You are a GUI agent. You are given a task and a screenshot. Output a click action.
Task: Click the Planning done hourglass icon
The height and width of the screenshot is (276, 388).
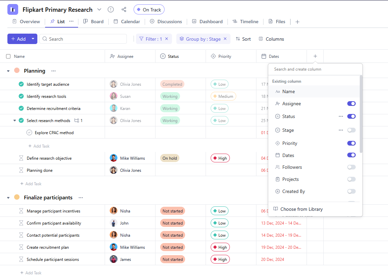[x=21, y=170]
